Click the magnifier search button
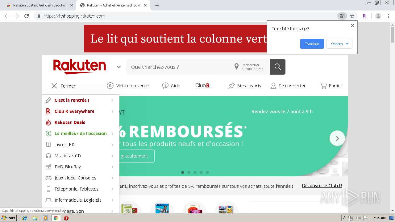 (277, 67)
